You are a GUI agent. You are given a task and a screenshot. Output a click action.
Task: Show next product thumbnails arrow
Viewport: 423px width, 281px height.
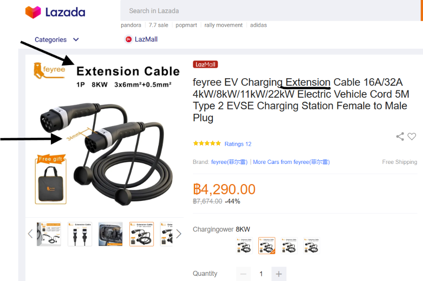pyautogui.click(x=179, y=234)
